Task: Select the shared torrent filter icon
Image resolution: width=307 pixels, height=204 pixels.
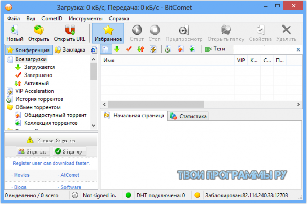Action: (x=180, y=49)
